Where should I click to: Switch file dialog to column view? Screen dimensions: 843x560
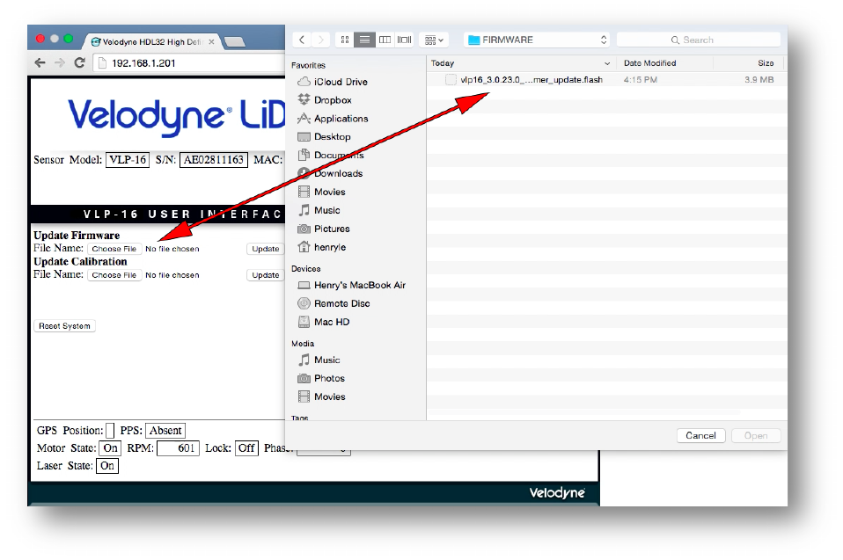click(x=385, y=40)
